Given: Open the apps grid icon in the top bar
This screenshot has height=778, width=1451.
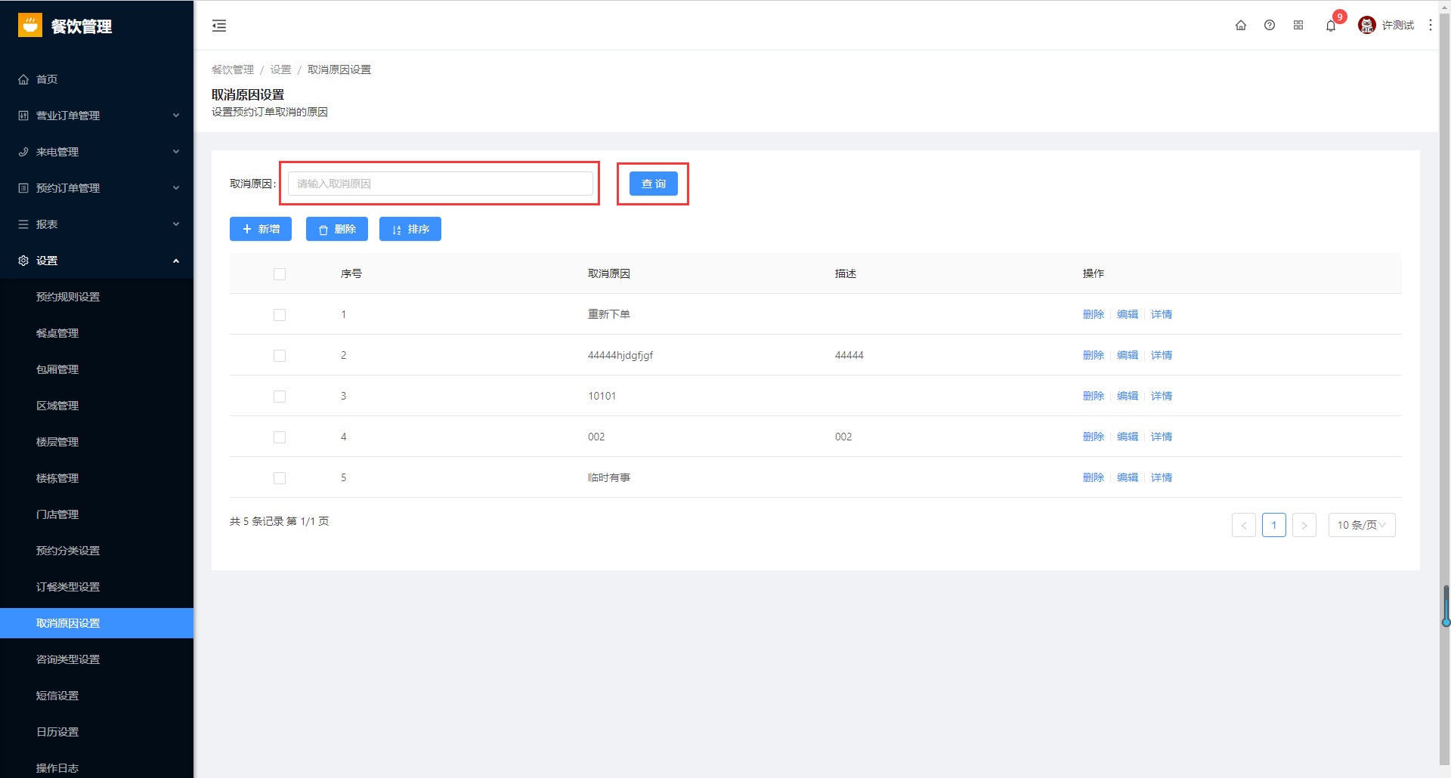Looking at the screenshot, I should point(1298,25).
